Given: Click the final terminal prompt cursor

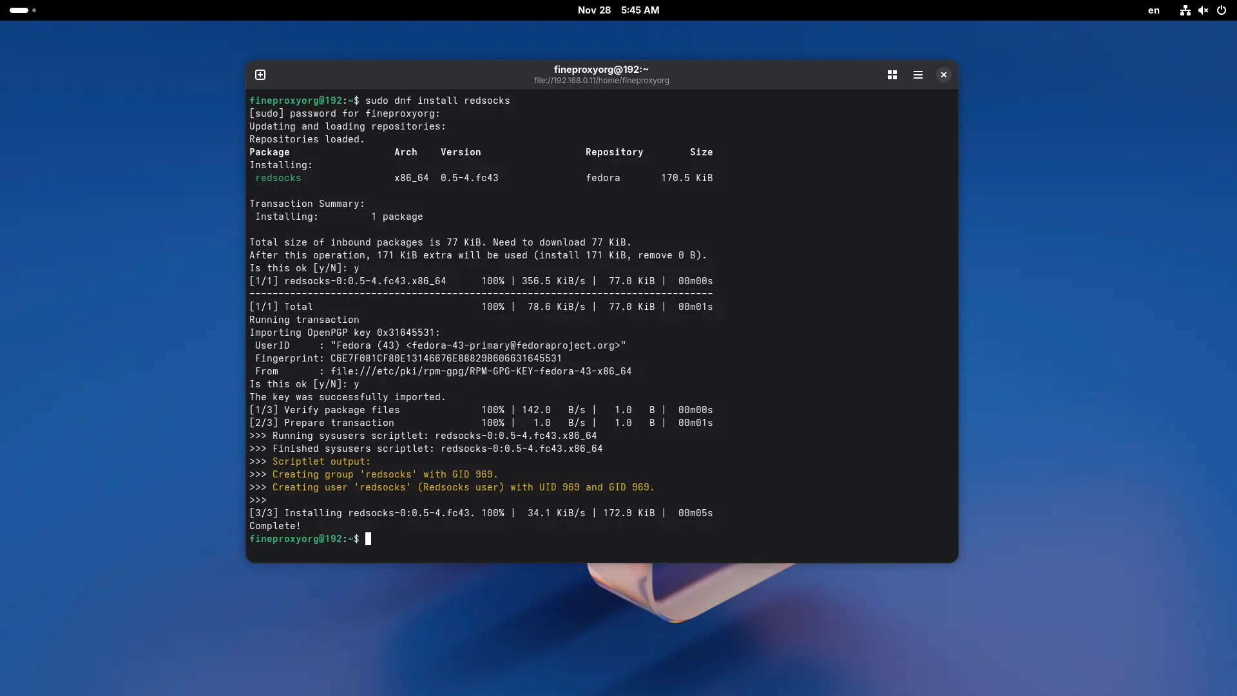Looking at the screenshot, I should [x=369, y=539].
